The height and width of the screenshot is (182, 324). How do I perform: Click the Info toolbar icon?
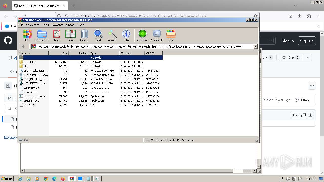pos(126,35)
